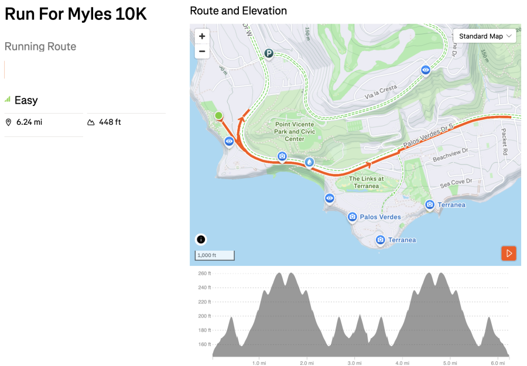The width and height of the screenshot is (527, 366).
Task: Open the Standard Map style dropdown
Action: click(484, 36)
